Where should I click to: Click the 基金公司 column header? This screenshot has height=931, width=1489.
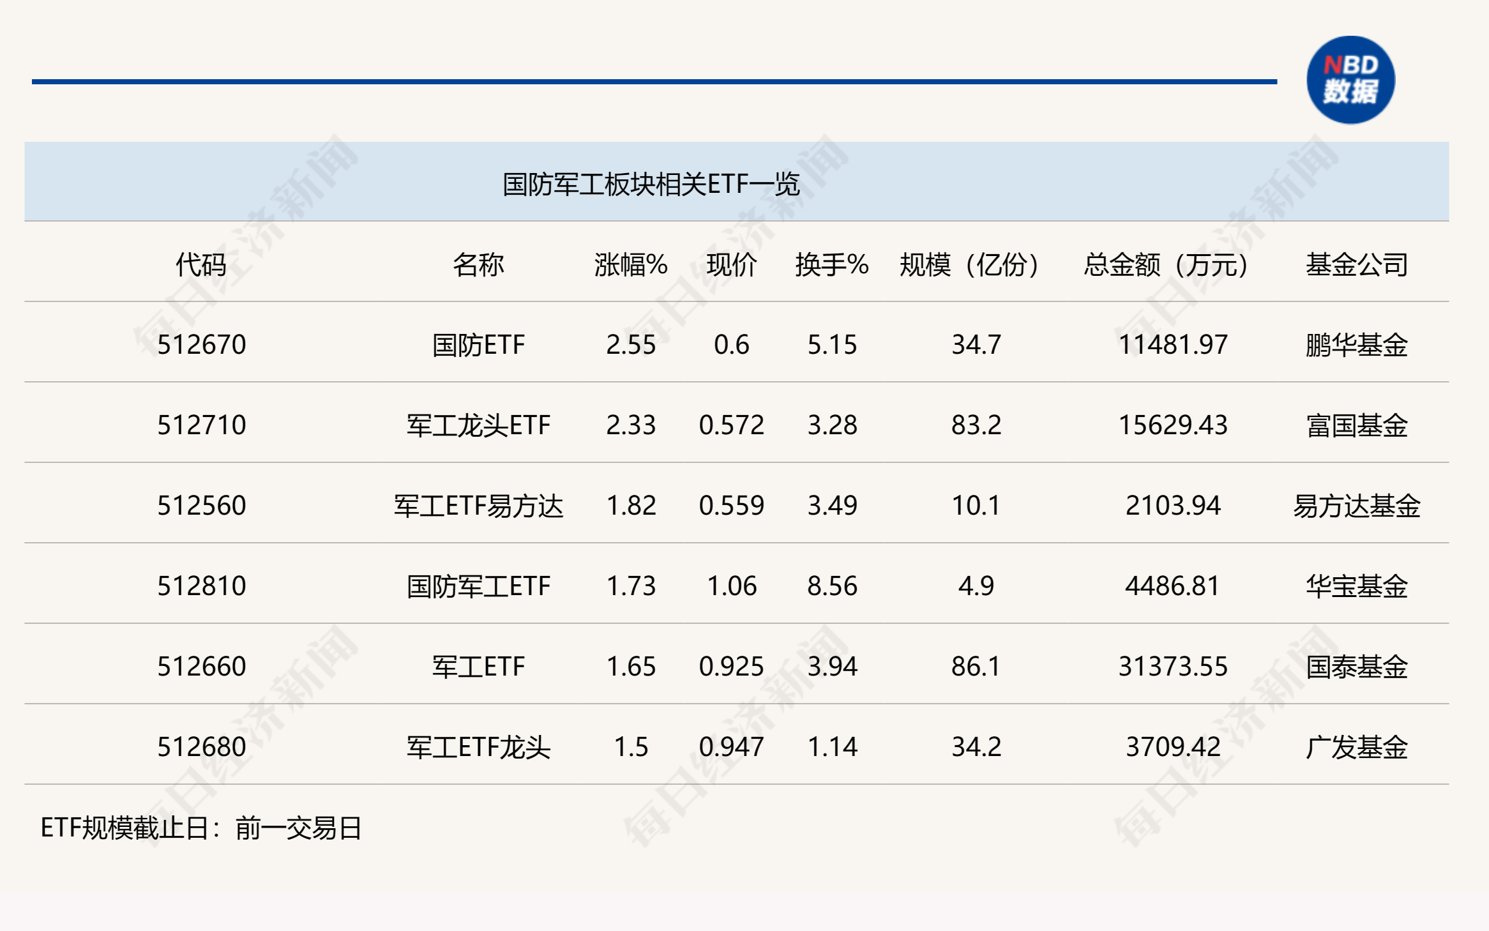click(1356, 264)
